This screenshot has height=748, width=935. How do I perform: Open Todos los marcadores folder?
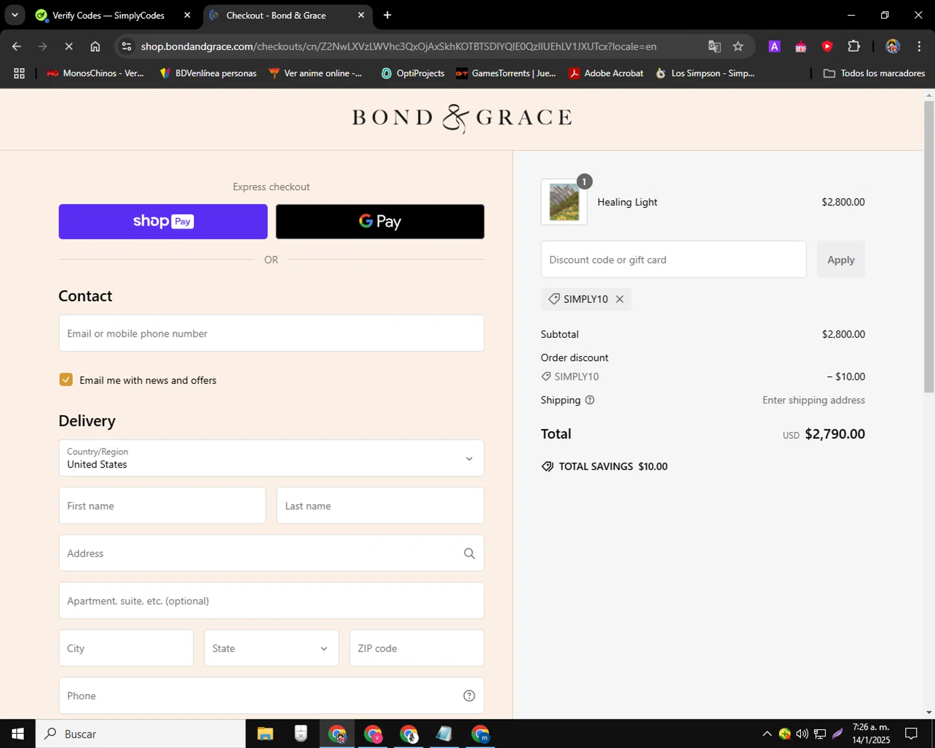click(x=875, y=73)
